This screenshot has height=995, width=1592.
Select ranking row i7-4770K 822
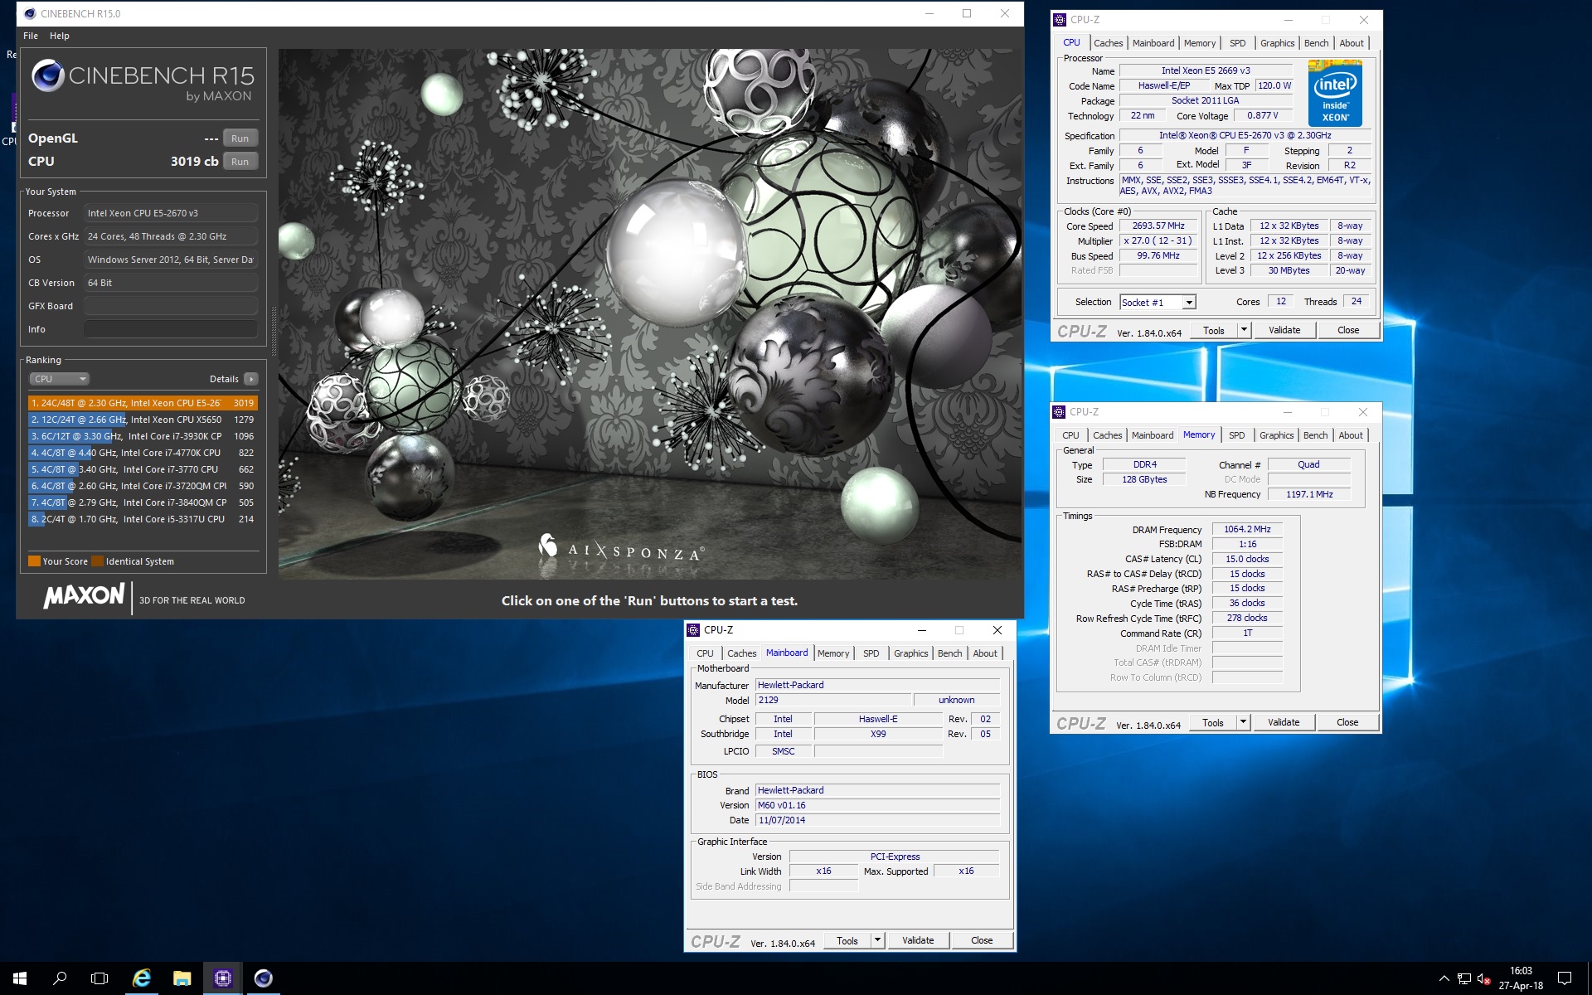pos(143,453)
